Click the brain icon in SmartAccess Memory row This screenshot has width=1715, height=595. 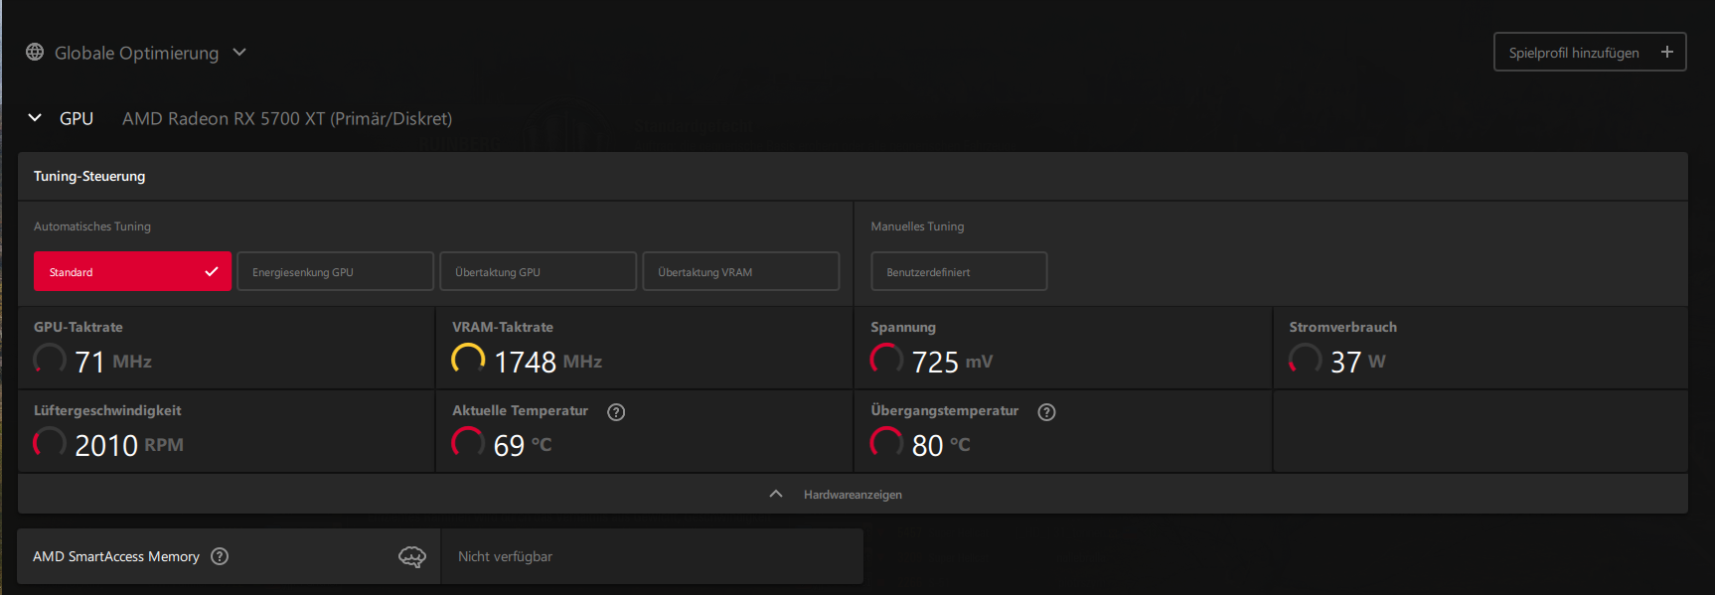coord(412,556)
